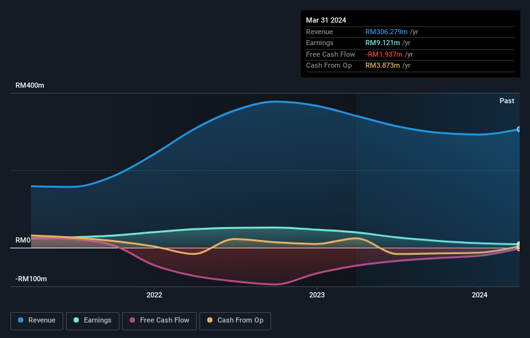
Task: Click the Earnings end data point marker
Action: [x=519, y=244]
